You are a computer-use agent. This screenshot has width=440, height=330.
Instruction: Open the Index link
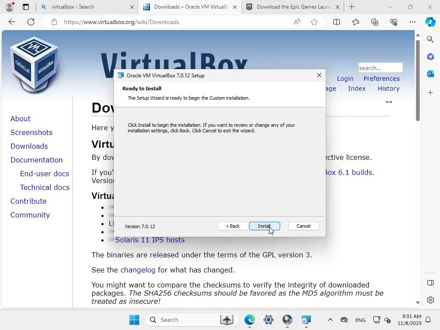pos(357,89)
